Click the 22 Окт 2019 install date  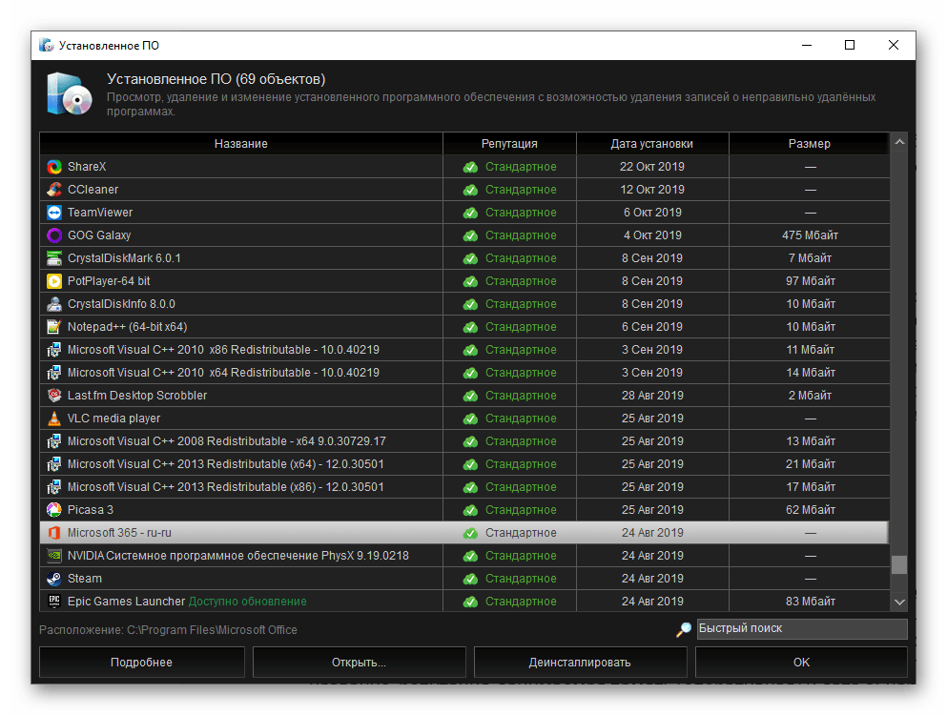coord(652,167)
